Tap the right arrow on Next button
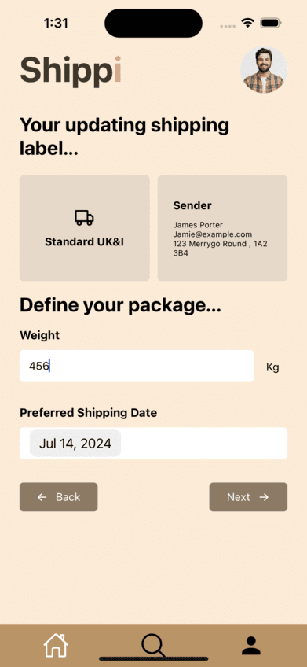The width and height of the screenshot is (307, 667). (x=264, y=497)
